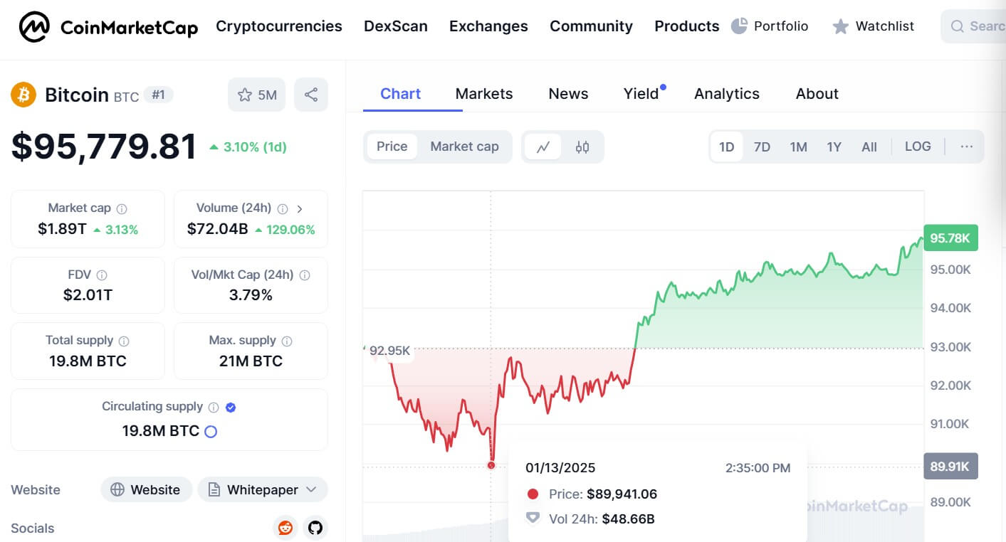
Task: Switch to the candlestick chart icon
Action: point(582,147)
